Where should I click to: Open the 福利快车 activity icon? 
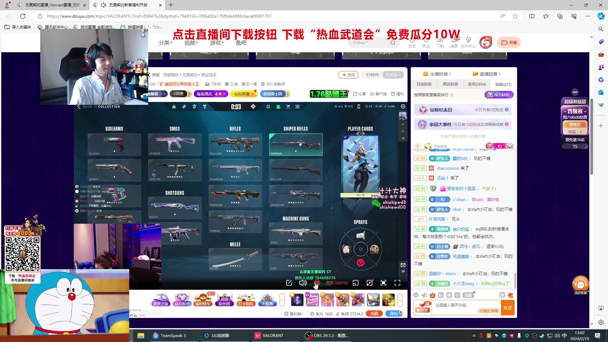click(x=203, y=300)
